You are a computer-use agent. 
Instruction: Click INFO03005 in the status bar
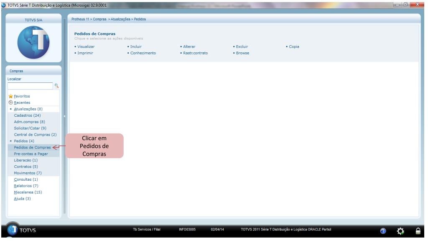click(x=187, y=230)
